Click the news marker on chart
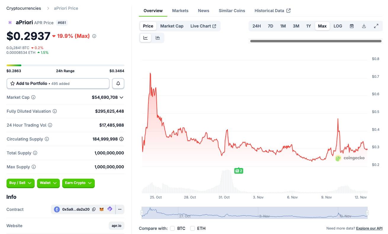This screenshot has height=234, width=388. click(238, 171)
